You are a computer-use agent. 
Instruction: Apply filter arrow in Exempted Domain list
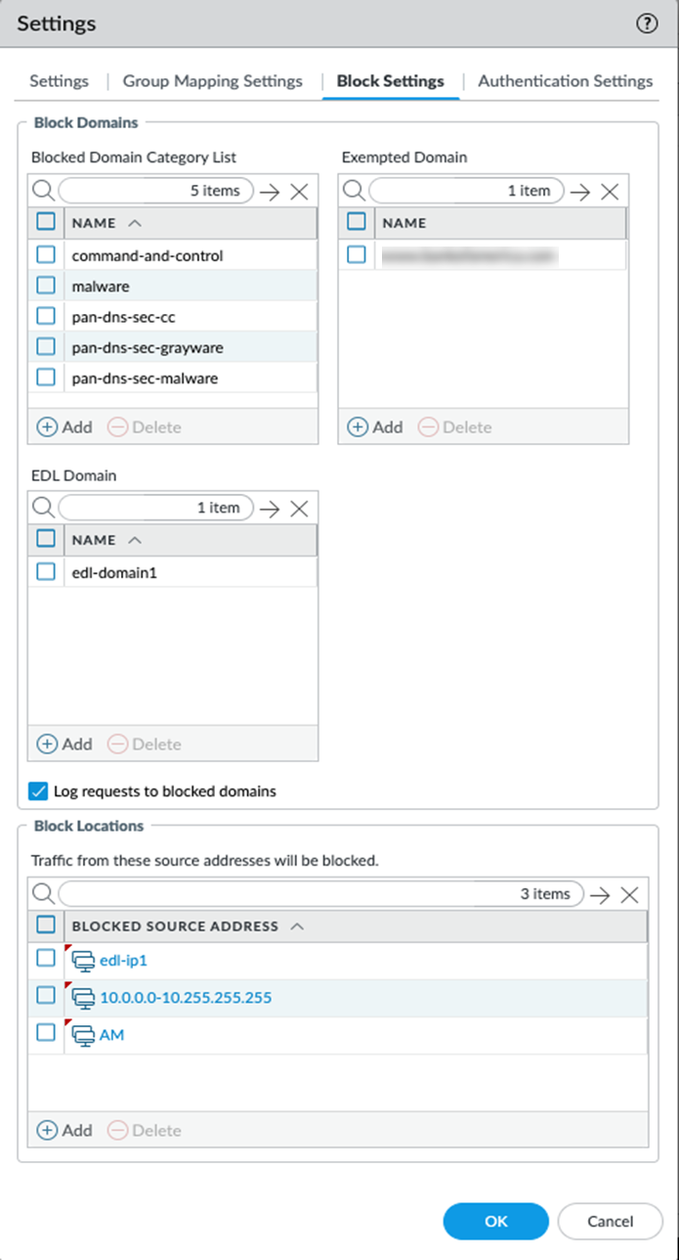580,191
